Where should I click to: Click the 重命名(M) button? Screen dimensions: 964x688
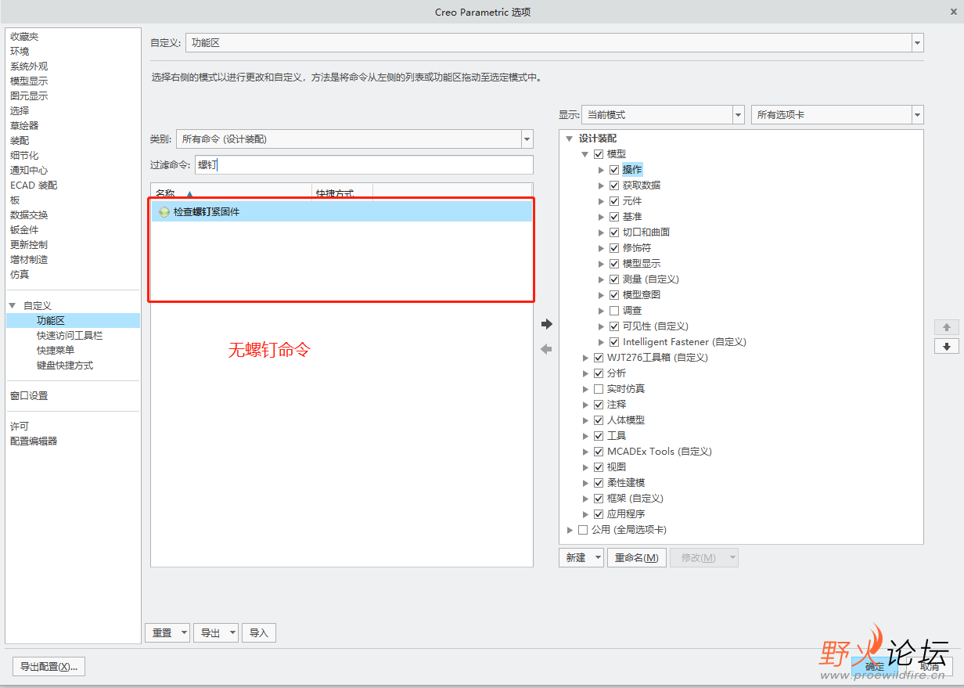pyautogui.click(x=637, y=558)
